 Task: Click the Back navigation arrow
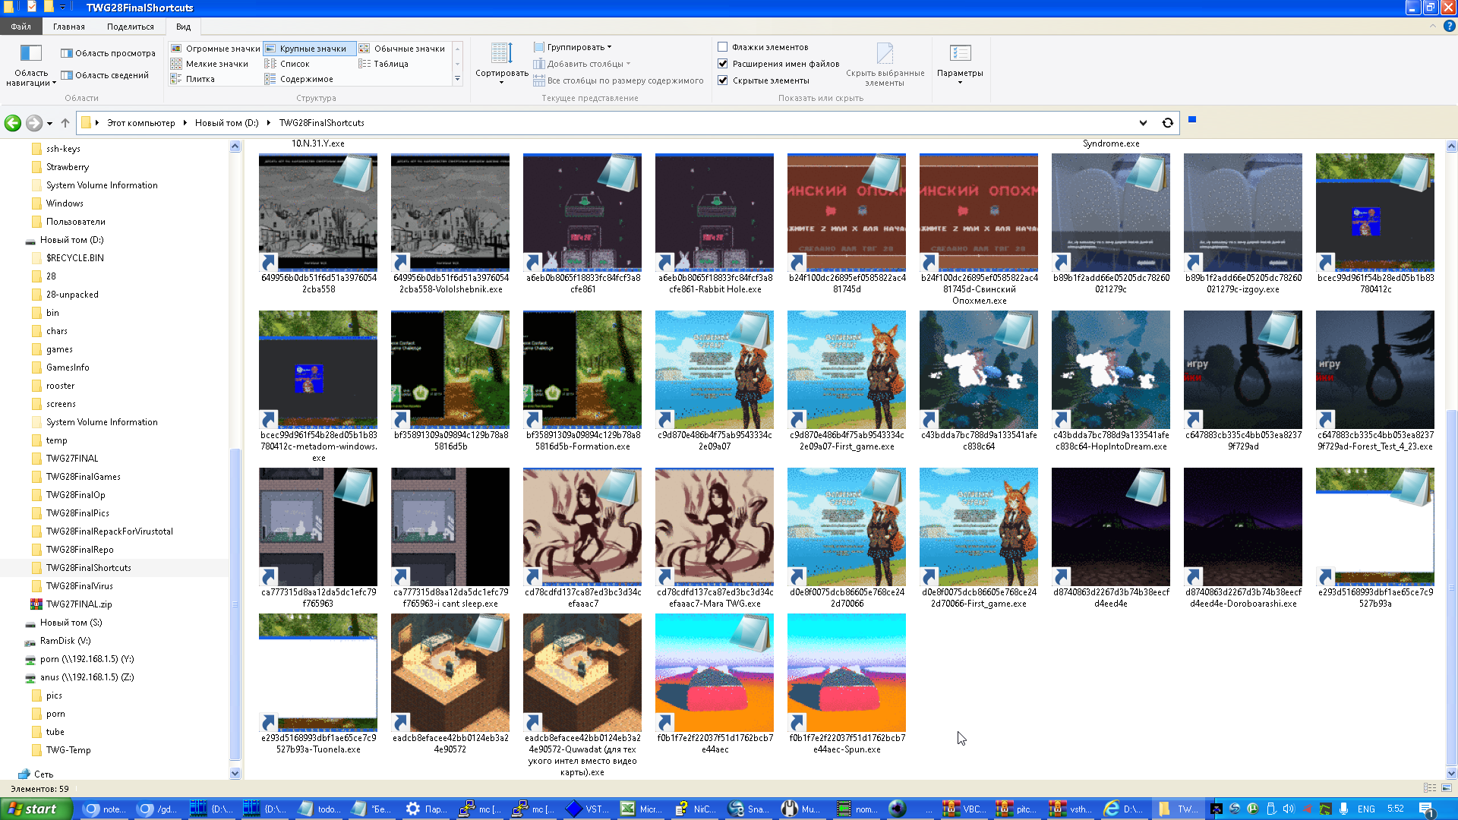coord(13,123)
